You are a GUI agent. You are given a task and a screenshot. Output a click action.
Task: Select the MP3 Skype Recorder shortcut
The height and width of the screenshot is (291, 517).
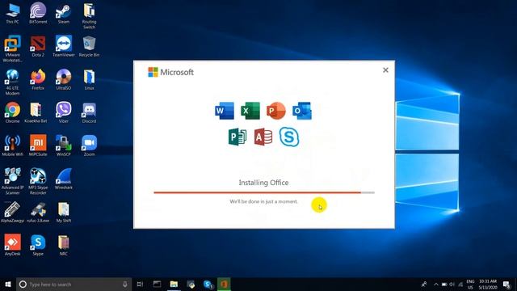point(38,181)
